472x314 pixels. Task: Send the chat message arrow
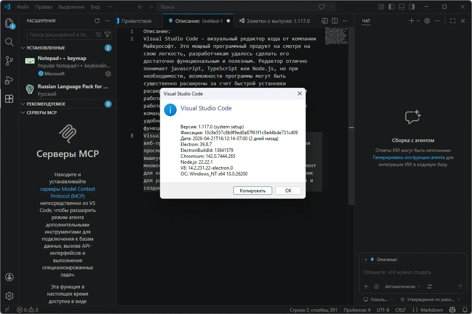[x=460, y=287]
